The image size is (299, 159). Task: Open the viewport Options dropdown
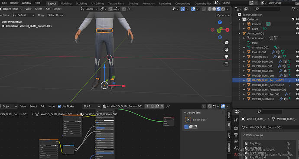pyautogui.click(x=223, y=15)
